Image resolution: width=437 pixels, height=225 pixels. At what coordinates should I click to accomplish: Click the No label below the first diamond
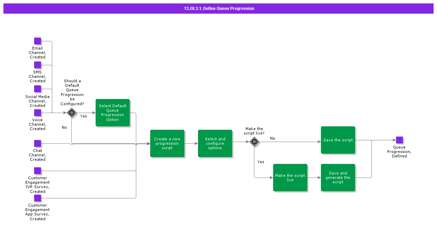click(64, 127)
